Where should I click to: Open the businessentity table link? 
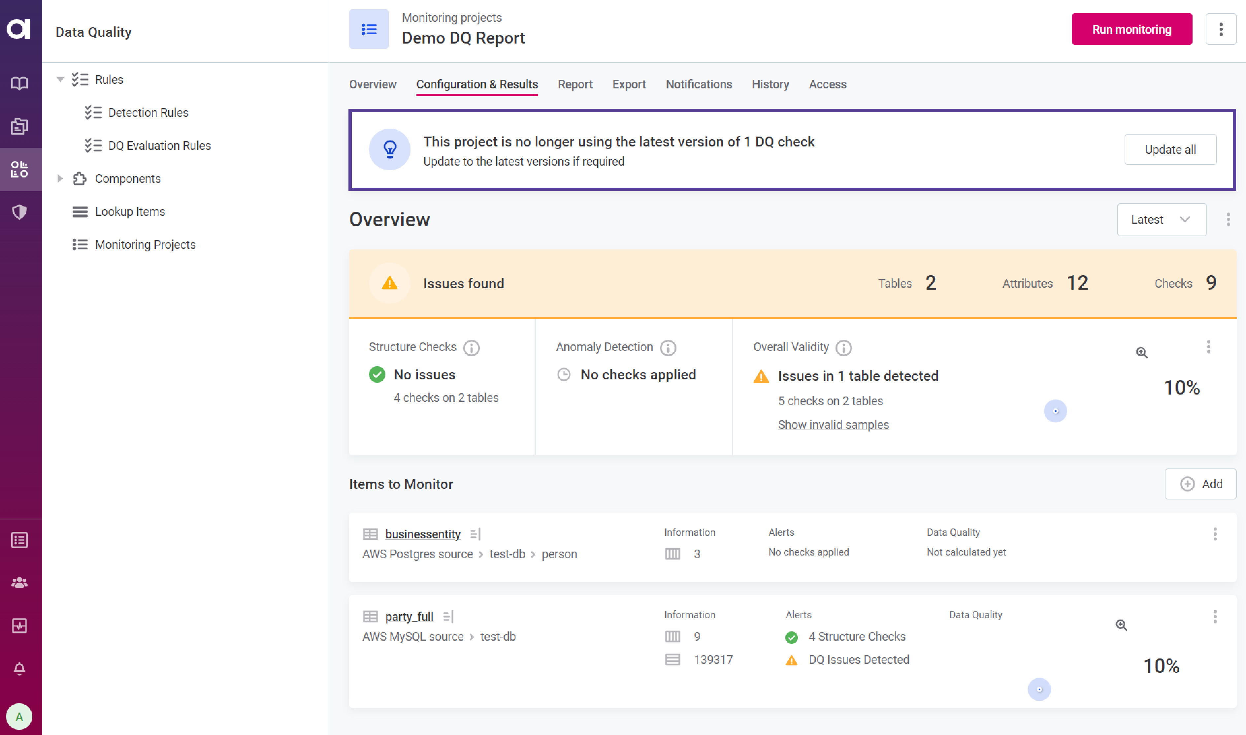pos(423,534)
